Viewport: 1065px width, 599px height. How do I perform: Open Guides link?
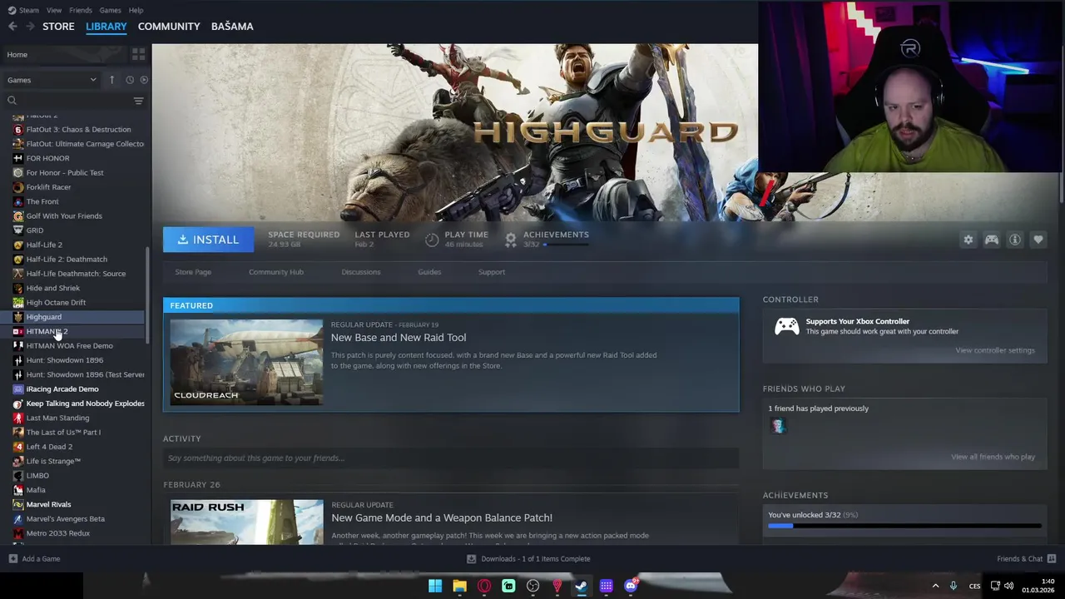pyautogui.click(x=429, y=272)
